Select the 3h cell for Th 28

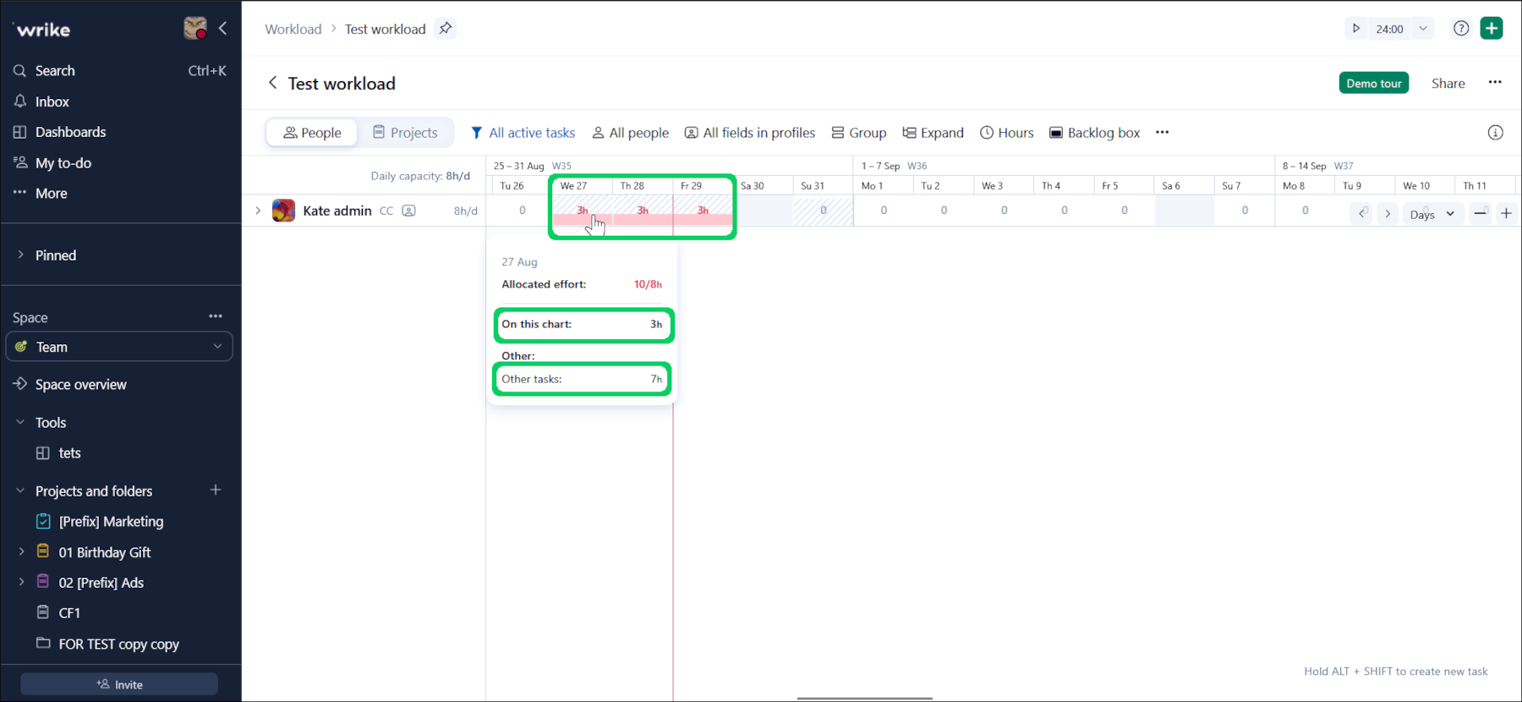point(643,211)
